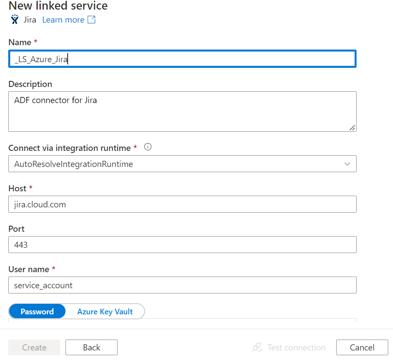Click the New linked service heading

point(58,6)
